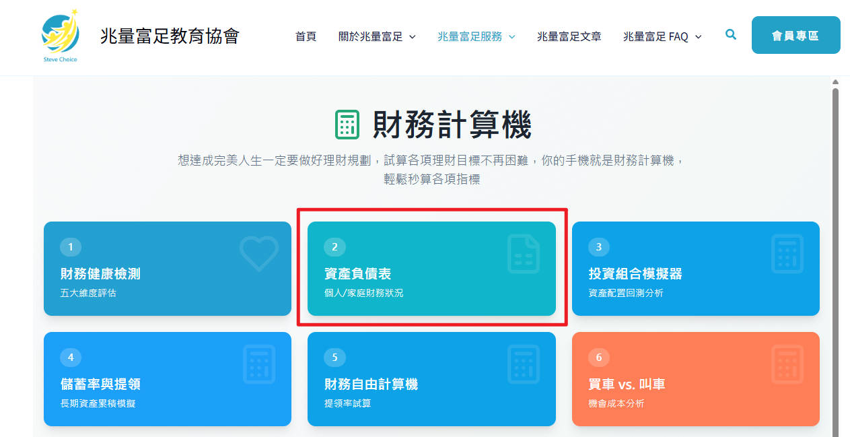Viewport: 850px width, 437px height.
Task: Select 首頁 in the navigation bar
Action: tap(305, 37)
